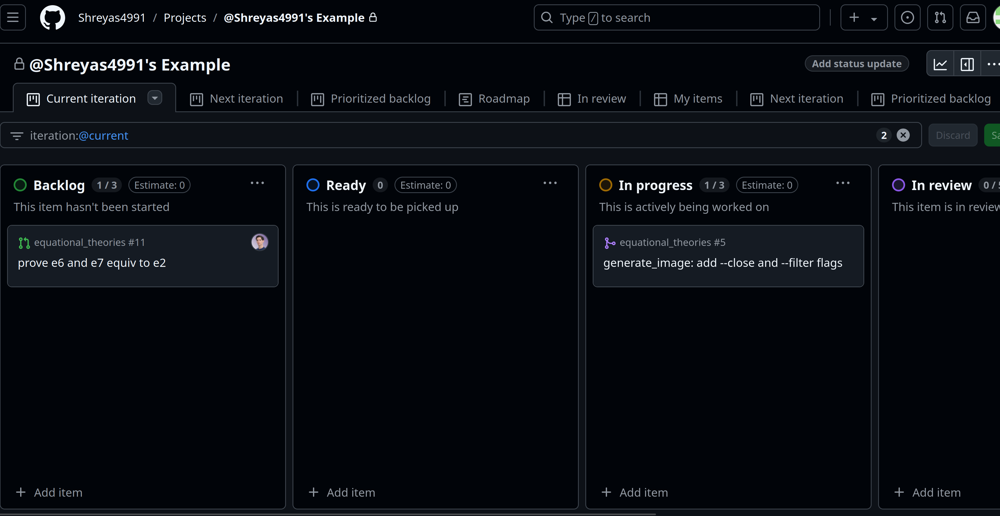
Task: Click the In review purple status circle
Action: pos(898,185)
